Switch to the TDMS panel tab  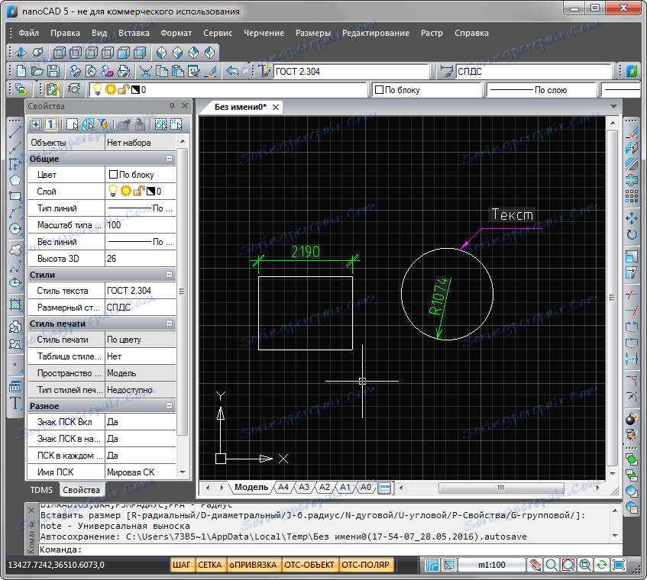(42, 490)
